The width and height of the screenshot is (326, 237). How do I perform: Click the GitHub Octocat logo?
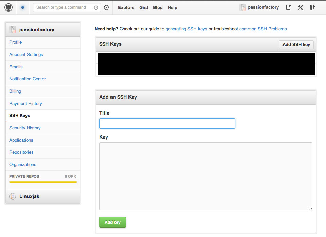click(8, 7)
